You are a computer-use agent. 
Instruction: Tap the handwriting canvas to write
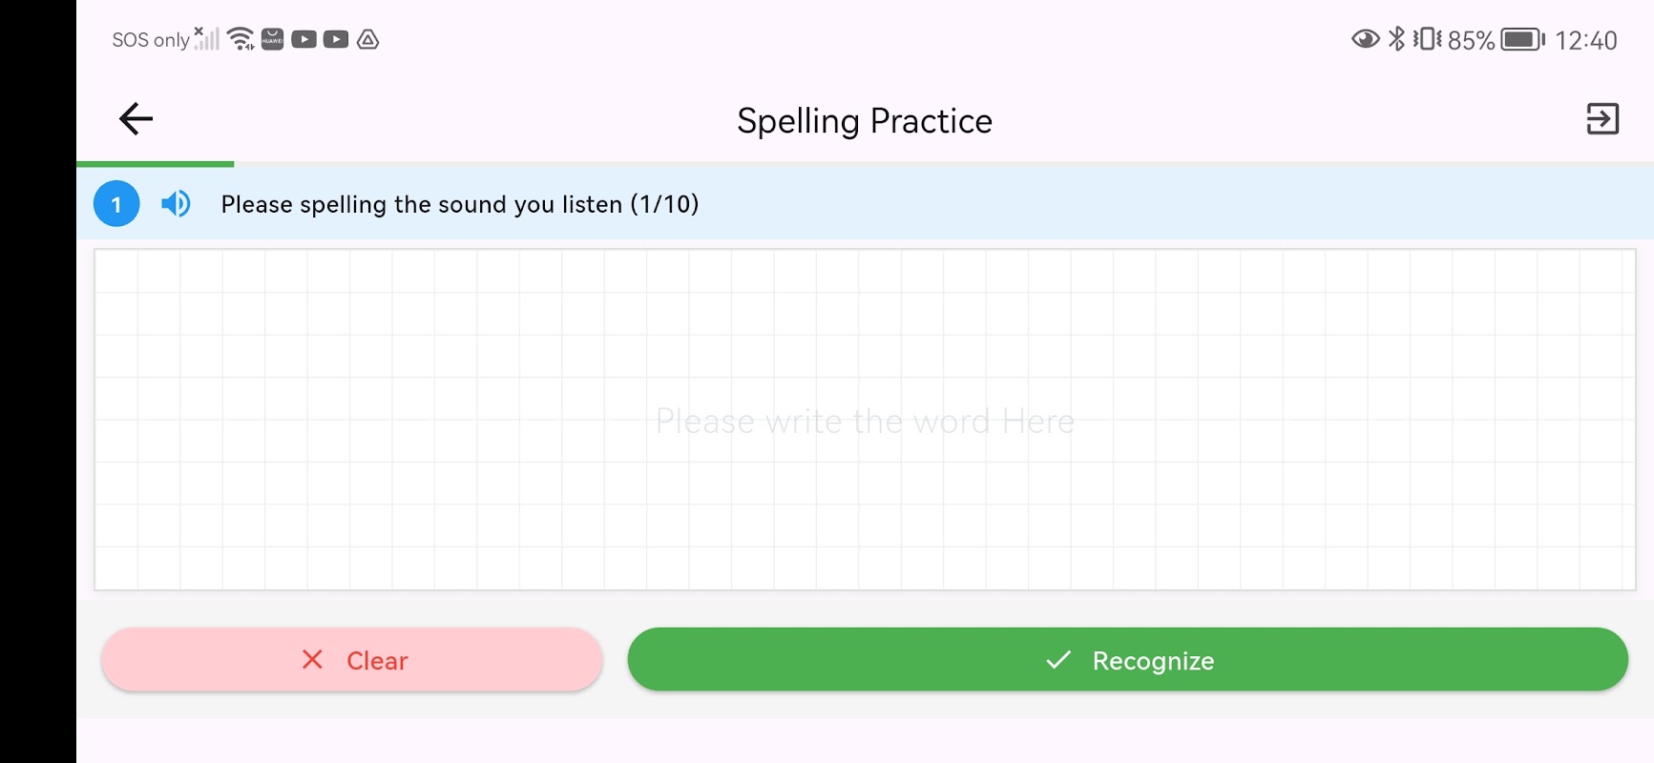click(x=865, y=420)
